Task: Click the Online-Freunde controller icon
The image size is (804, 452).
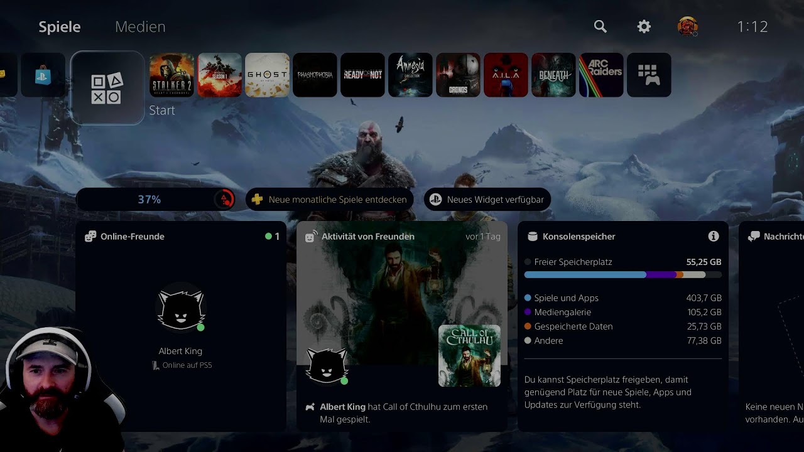Action: [90, 237]
